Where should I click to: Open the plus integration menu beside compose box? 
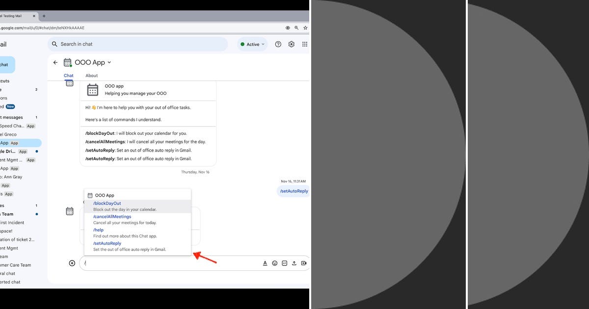(x=72, y=263)
